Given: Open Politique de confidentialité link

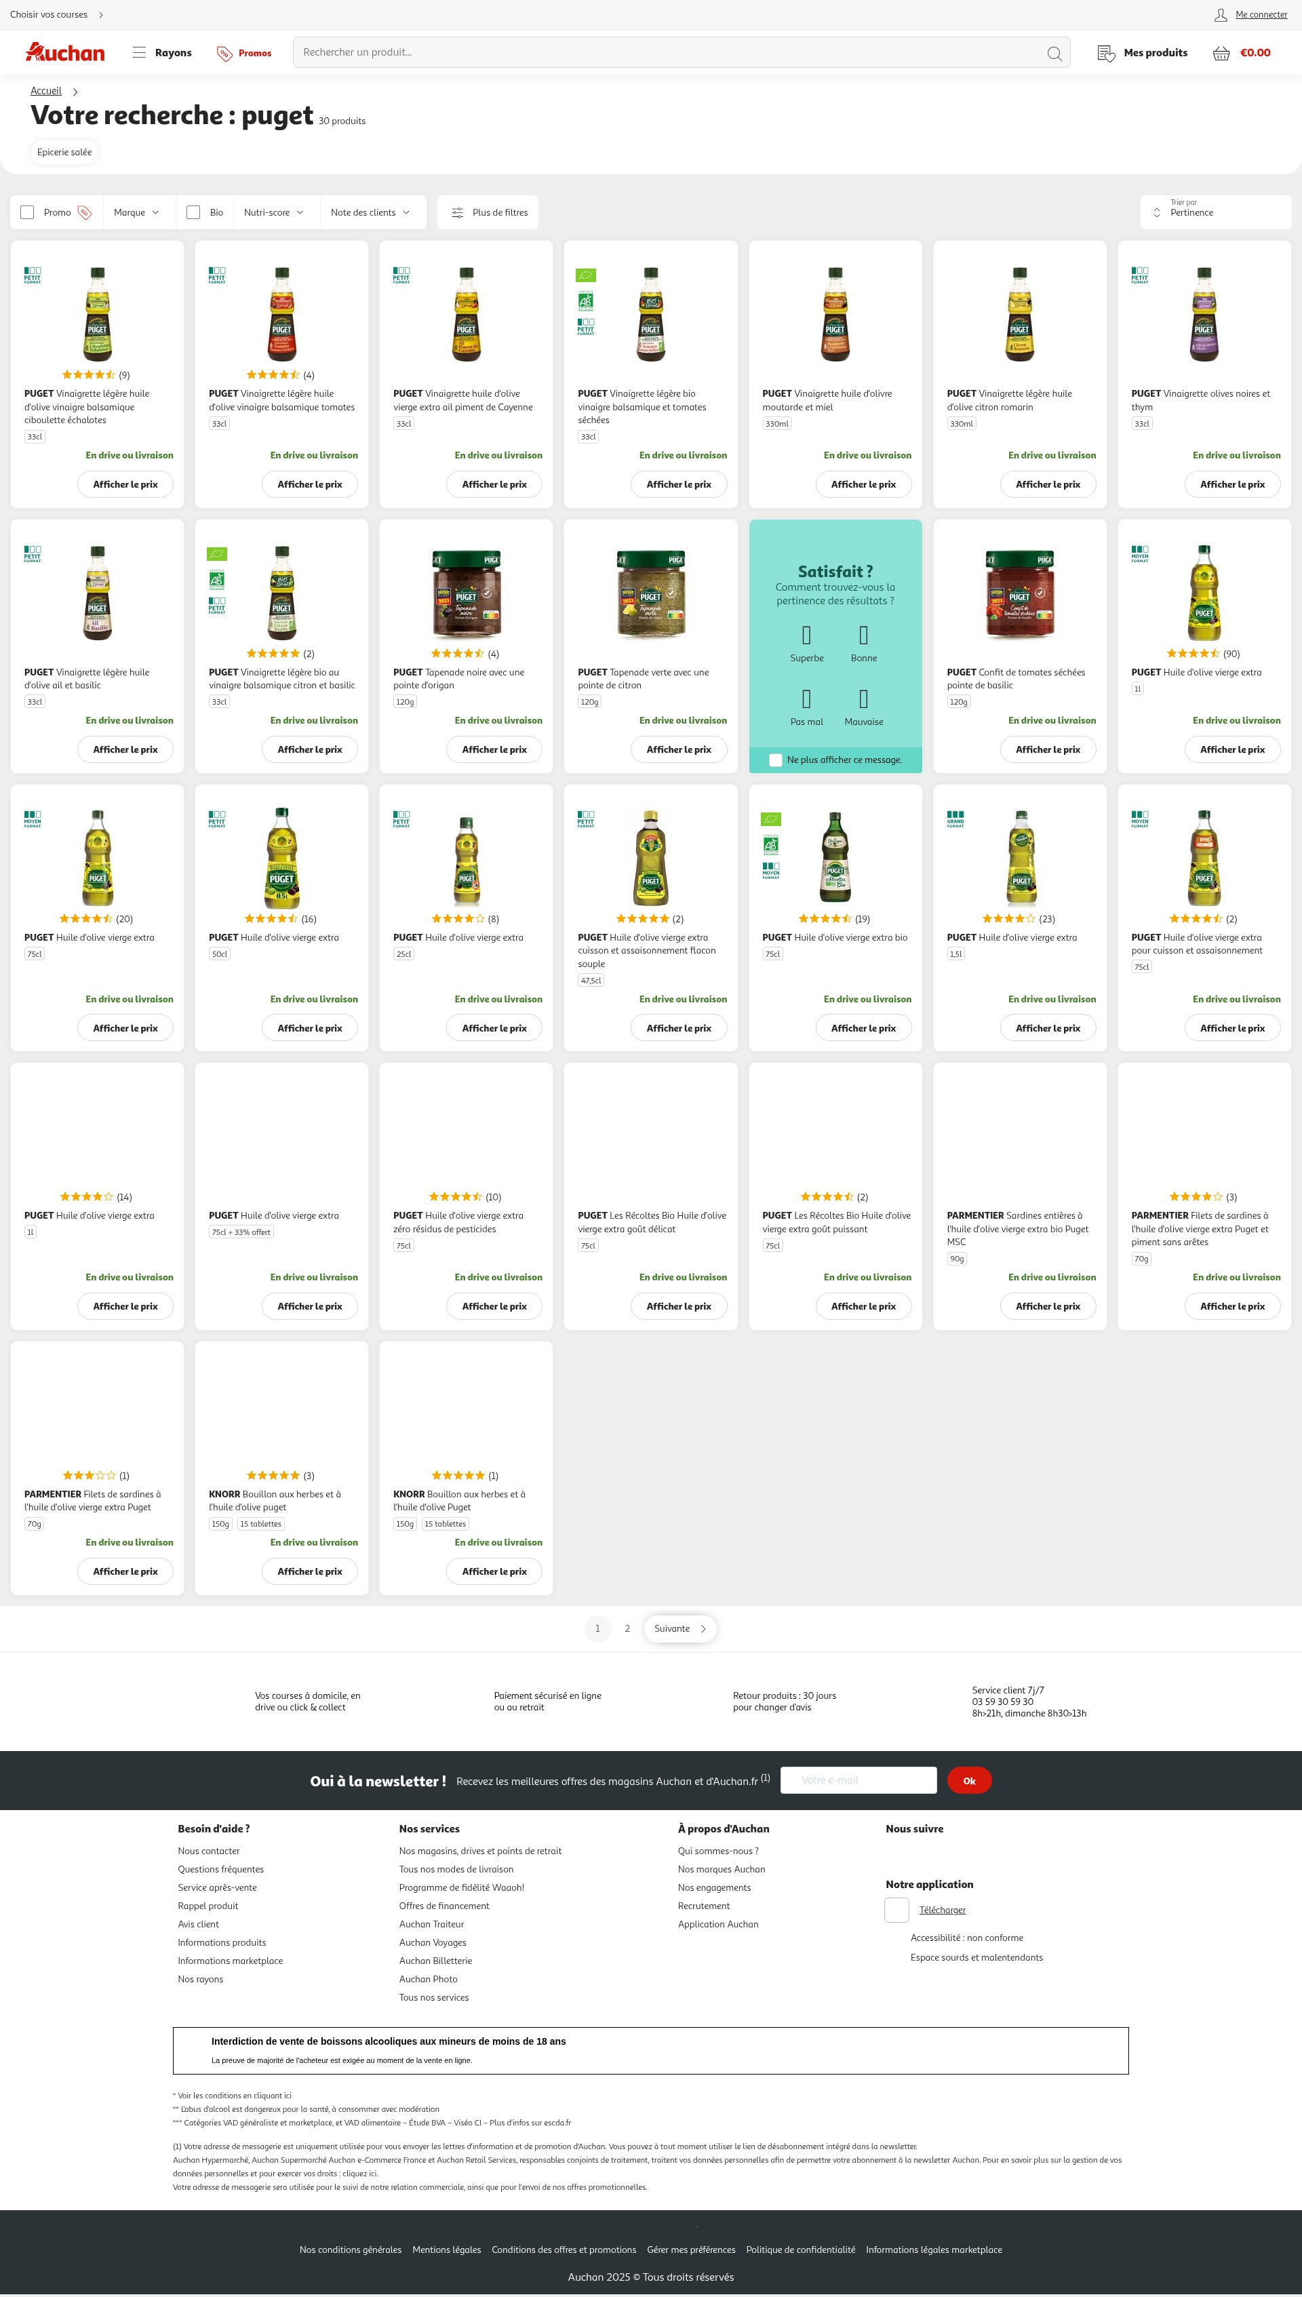Looking at the screenshot, I should pyautogui.click(x=800, y=2250).
